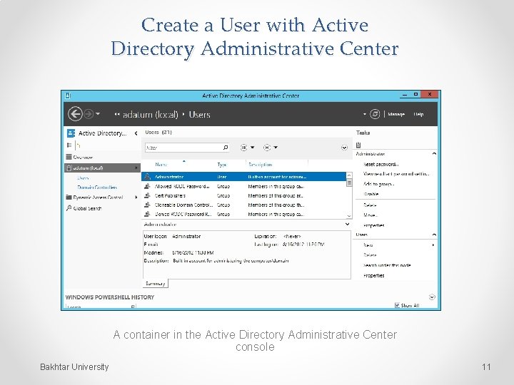Select adatum (local) node
This screenshot has width=514, height=385.
102,168
